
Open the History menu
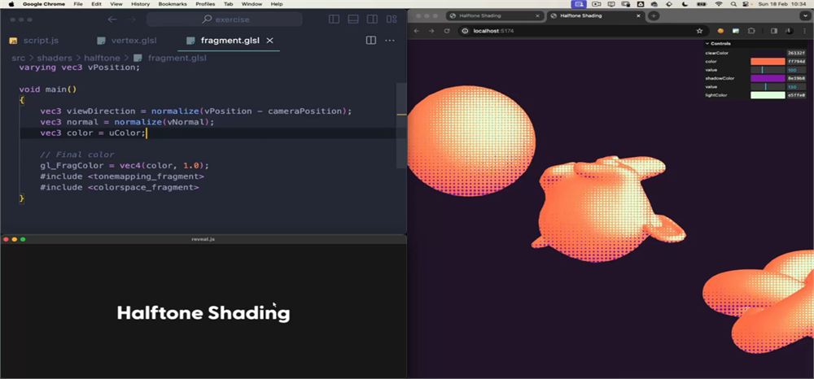pos(140,3)
